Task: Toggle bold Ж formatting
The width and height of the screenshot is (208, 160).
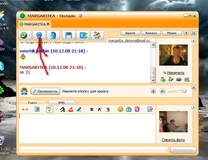Action: coord(92,109)
